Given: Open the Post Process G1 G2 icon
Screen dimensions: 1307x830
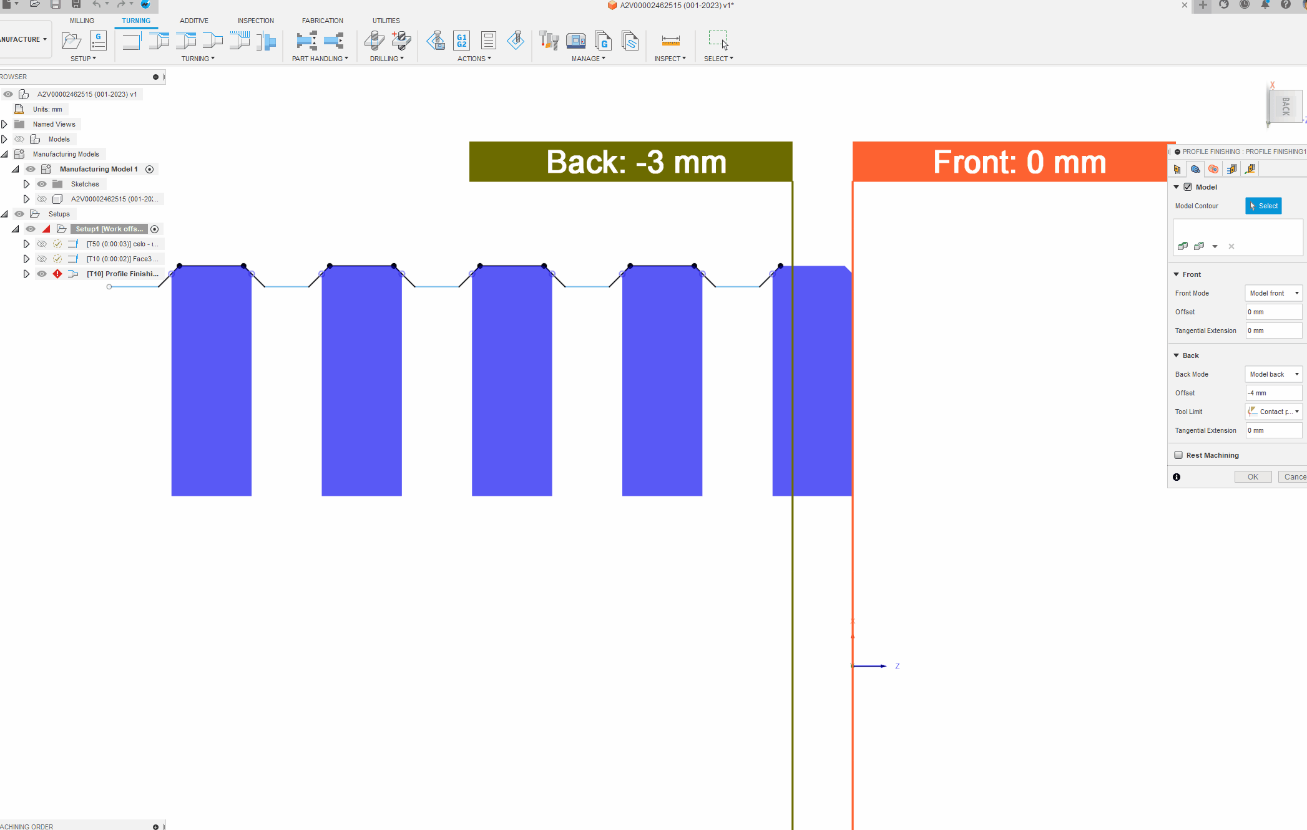Looking at the screenshot, I should click(x=461, y=41).
